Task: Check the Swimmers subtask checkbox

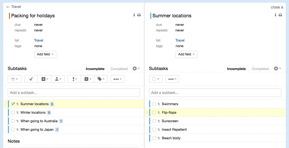Action: tap(154, 104)
